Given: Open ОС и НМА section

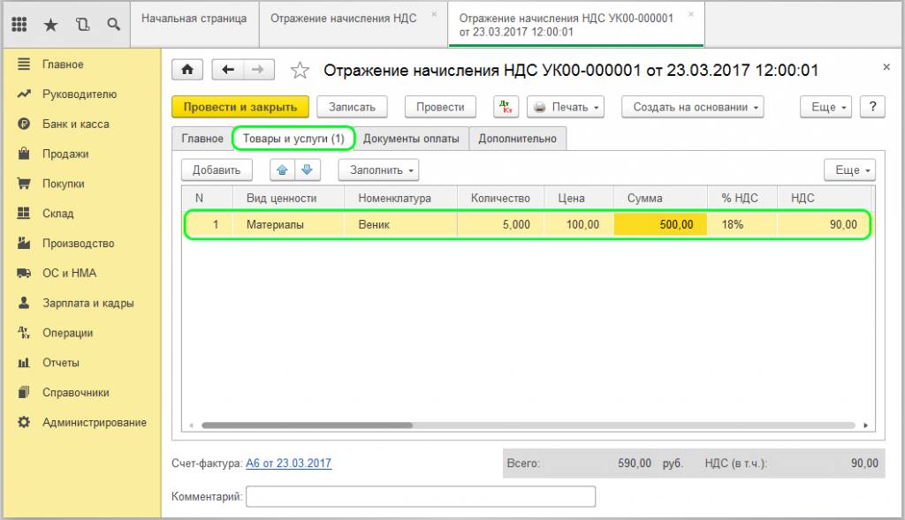Looking at the screenshot, I should [69, 274].
